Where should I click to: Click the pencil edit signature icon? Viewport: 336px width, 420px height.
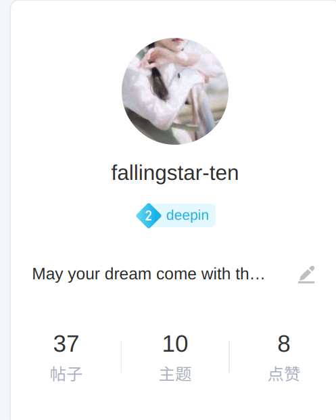tap(306, 275)
